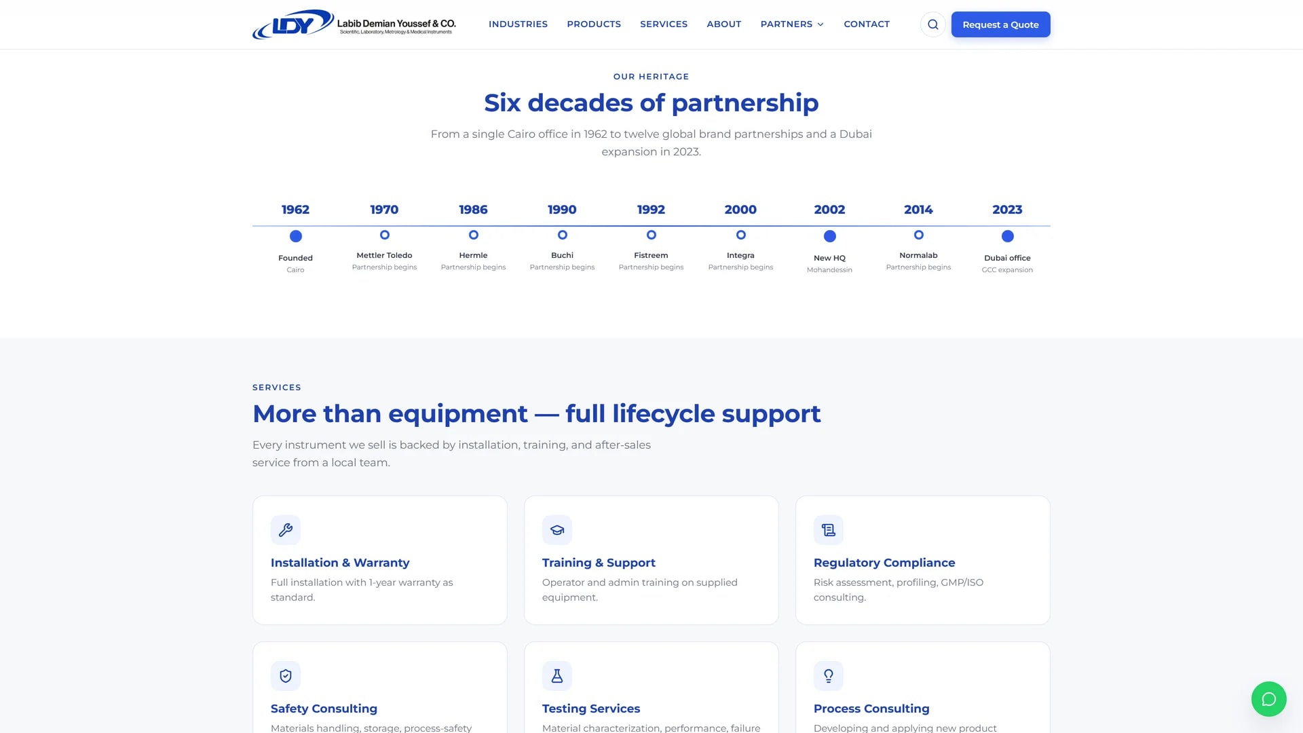Screen dimensions: 1303x733
Task: Click the 'GCC expansion' caption text
Action: coord(1007,270)
